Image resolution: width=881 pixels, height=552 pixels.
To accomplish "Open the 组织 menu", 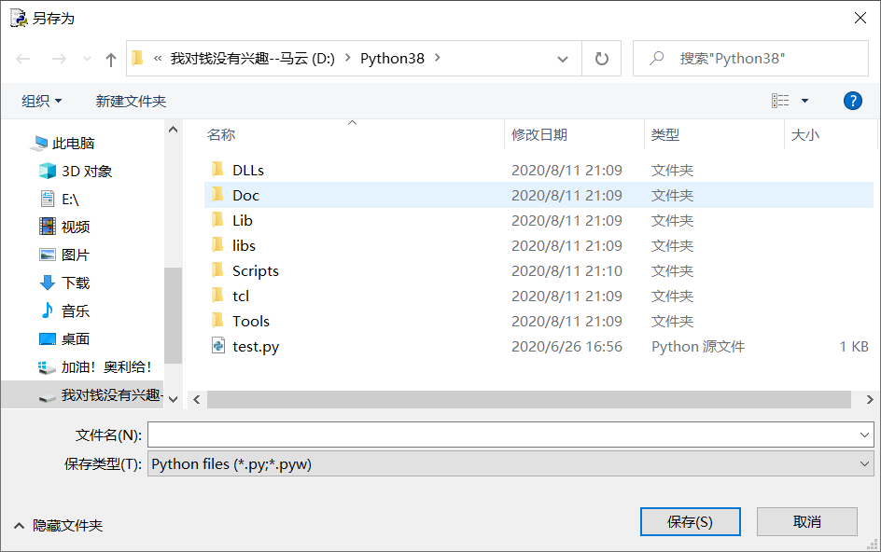I will coord(42,101).
